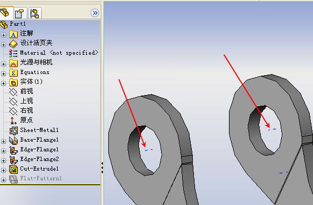Click the Base-Flange1 feature icon
This screenshot has height=205, width=313.
[13, 141]
